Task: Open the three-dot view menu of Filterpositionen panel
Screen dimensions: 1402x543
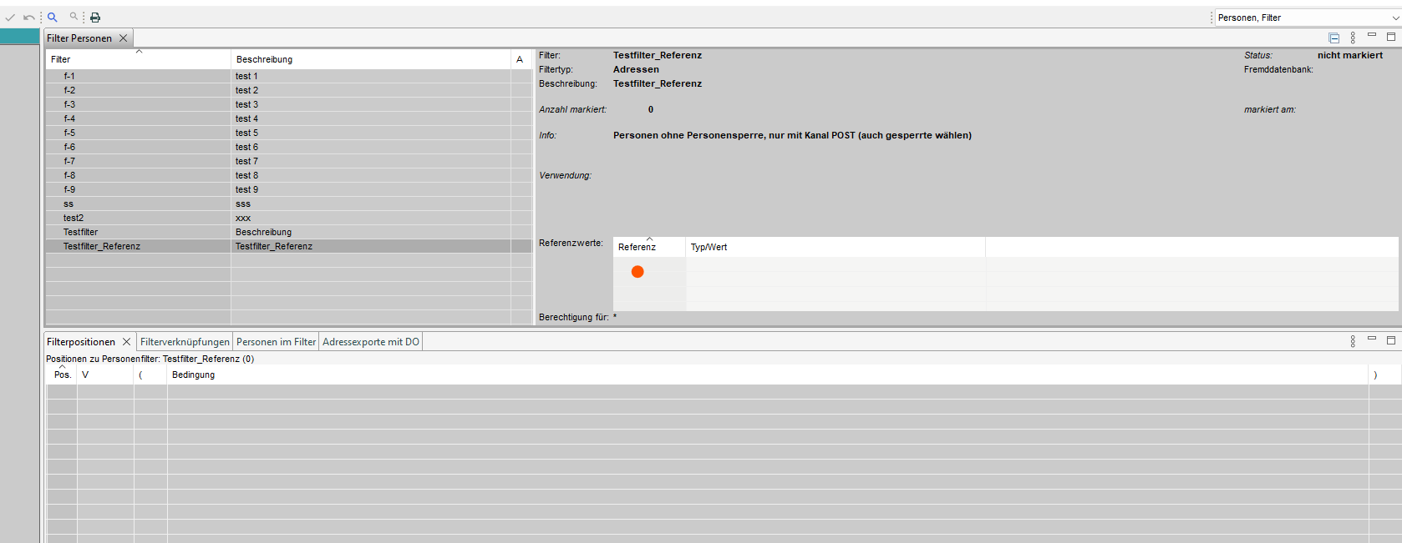Action: [x=1353, y=341]
